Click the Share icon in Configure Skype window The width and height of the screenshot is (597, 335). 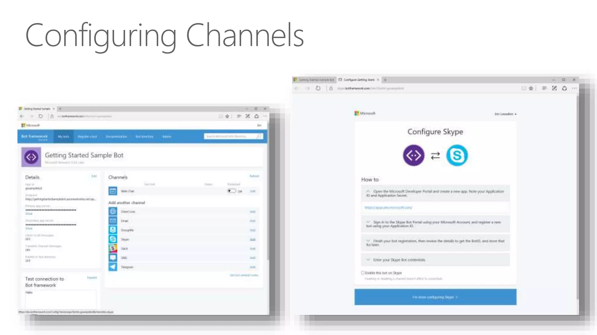[564, 88]
